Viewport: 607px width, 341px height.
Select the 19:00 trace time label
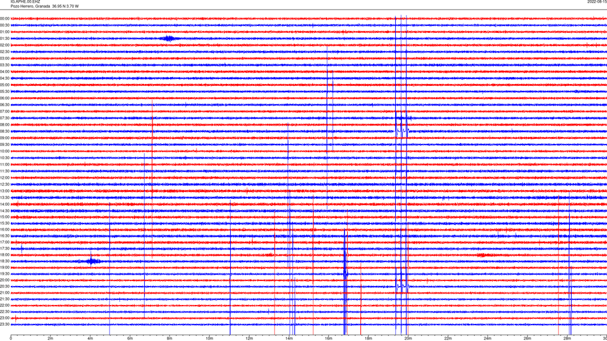[x=5, y=268]
